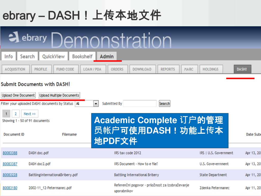Screen dimensions: 261x196
Task: Click Upload One Document button
Action: click(18, 95)
